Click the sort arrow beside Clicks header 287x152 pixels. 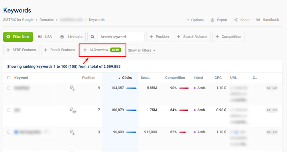point(119,78)
